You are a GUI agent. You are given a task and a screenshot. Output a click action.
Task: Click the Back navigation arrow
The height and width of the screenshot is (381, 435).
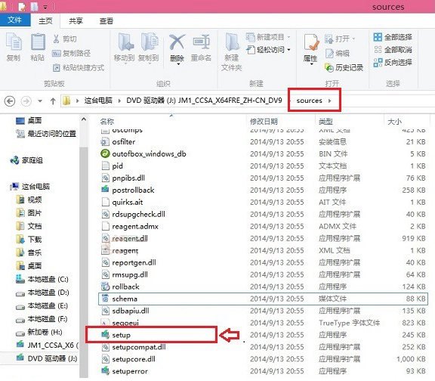pos(10,101)
